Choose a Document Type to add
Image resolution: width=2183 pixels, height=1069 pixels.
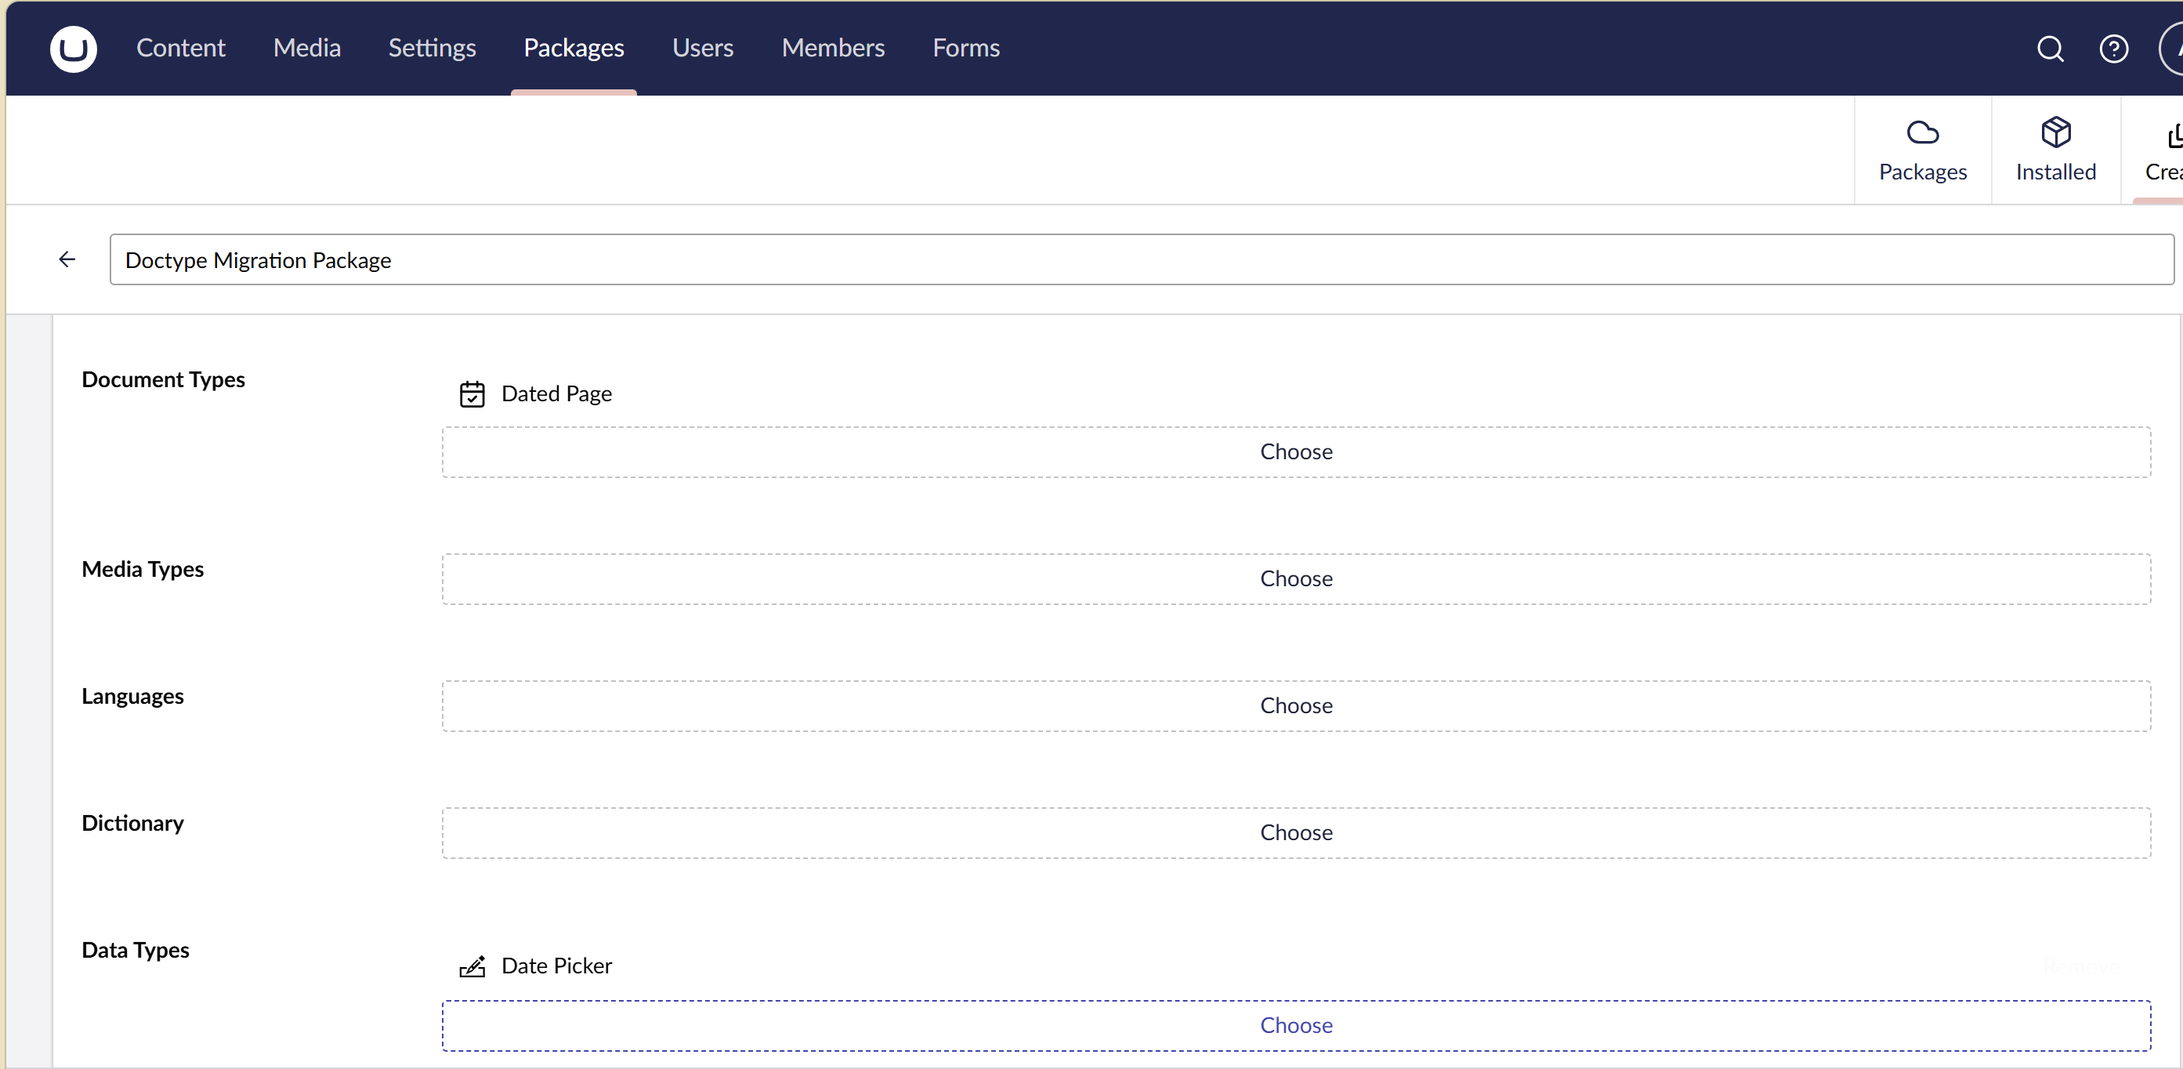pos(1296,452)
